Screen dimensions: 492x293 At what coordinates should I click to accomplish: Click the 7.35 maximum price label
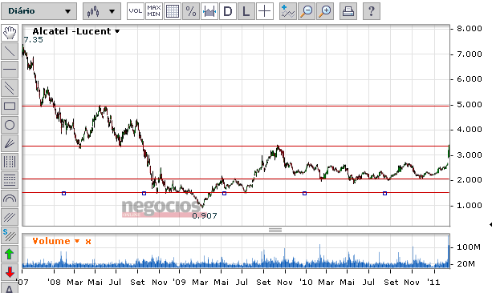click(33, 40)
